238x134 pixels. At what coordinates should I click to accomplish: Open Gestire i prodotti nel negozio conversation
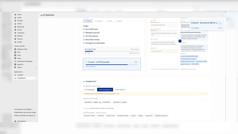[25, 116]
